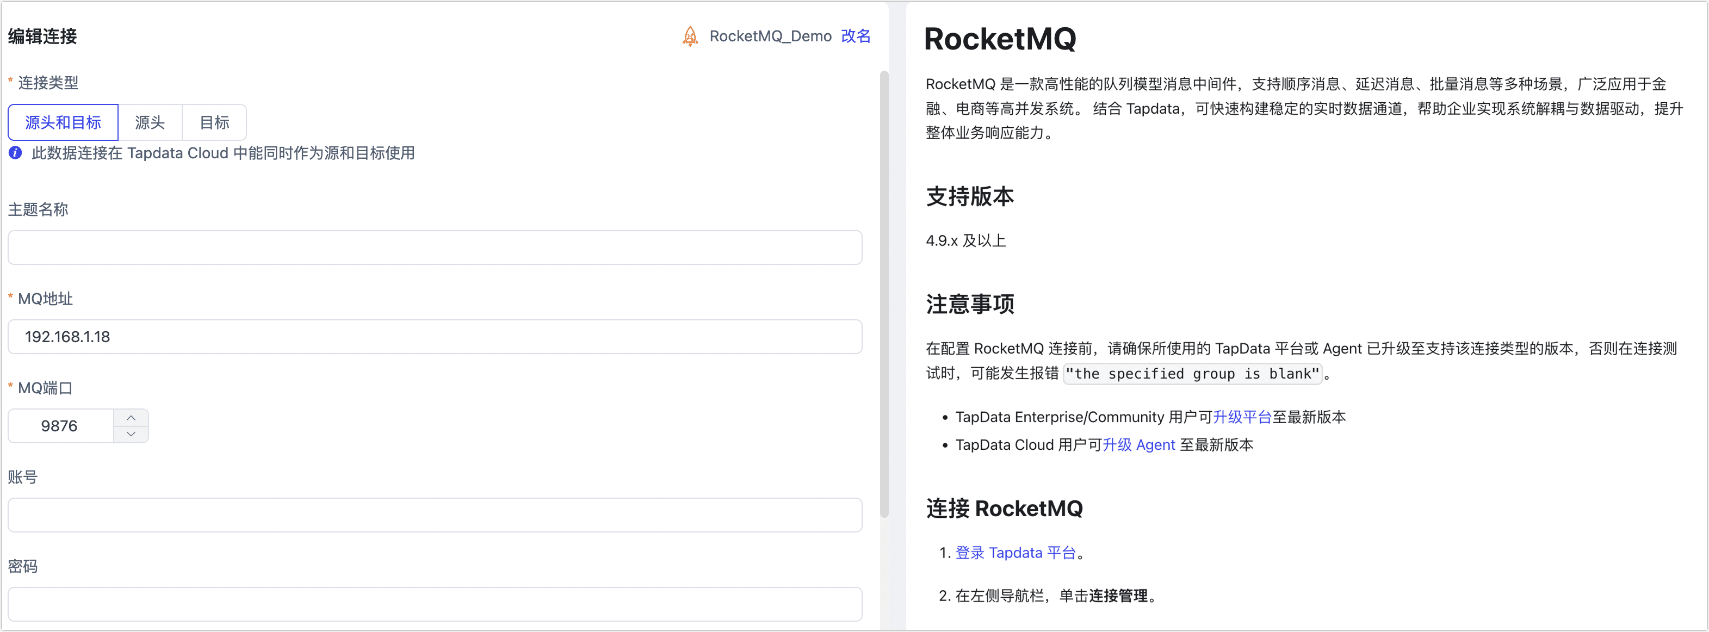Switch connection type to 源头
The width and height of the screenshot is (1709, 632).
coord(150,122)
